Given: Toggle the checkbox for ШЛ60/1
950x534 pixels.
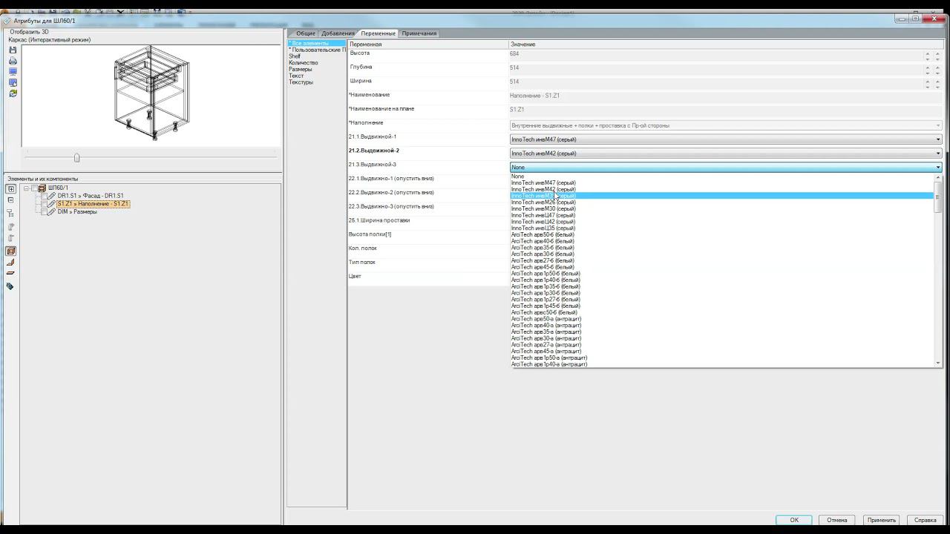Looking at the screenshot, I should click(34, 188).
